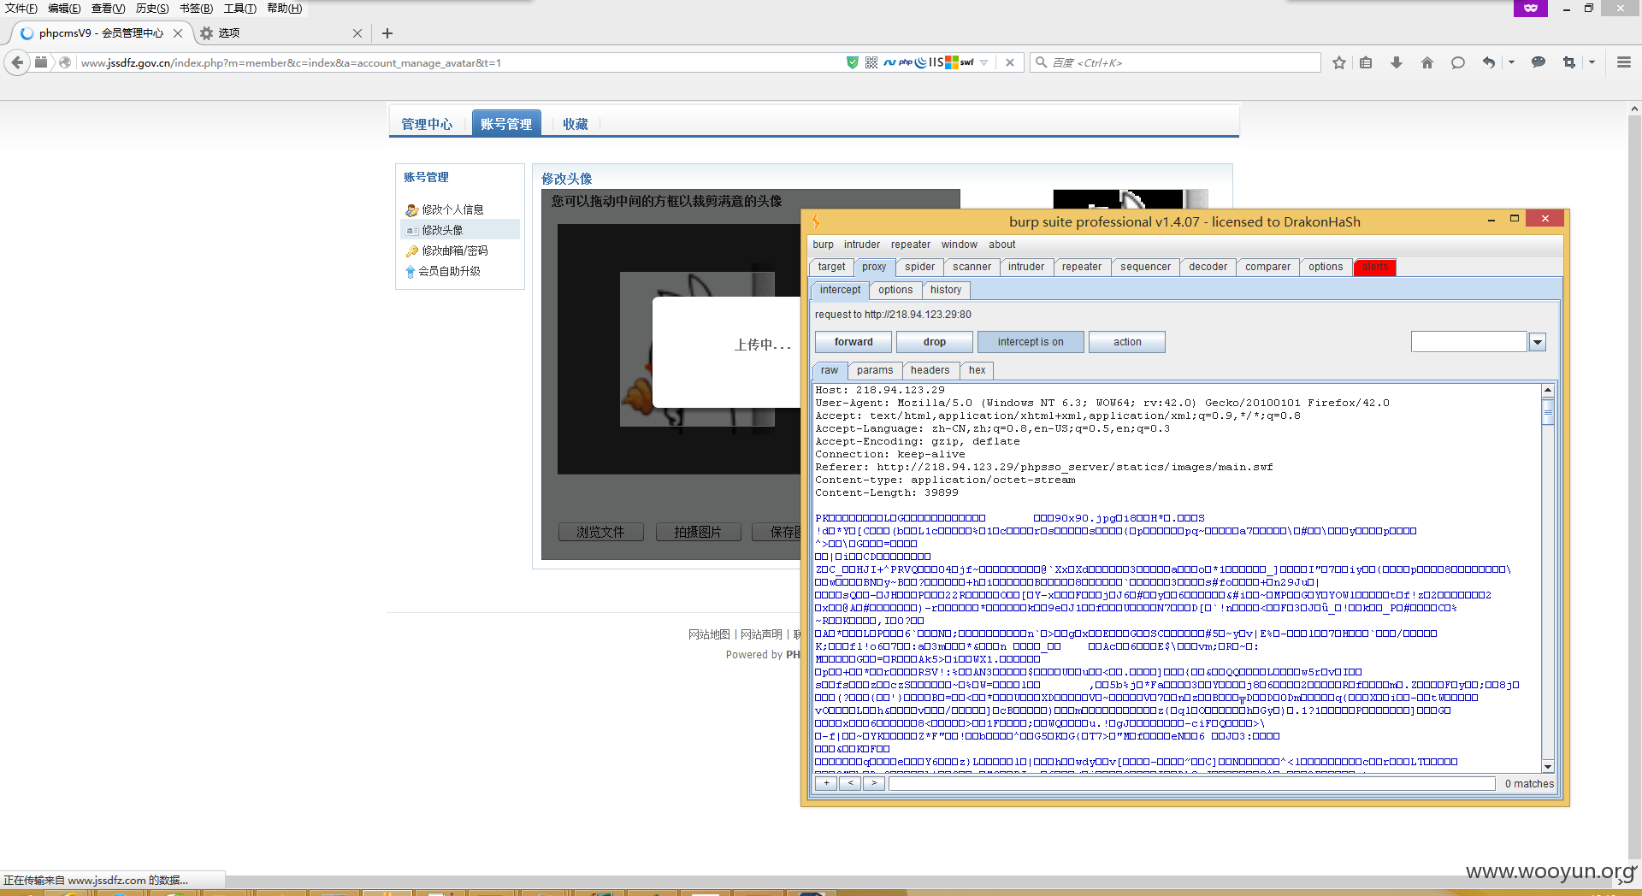1642x896 pixels.
Task: Open the intruder menu in Burp menu bar
Action: click(862, 245)
